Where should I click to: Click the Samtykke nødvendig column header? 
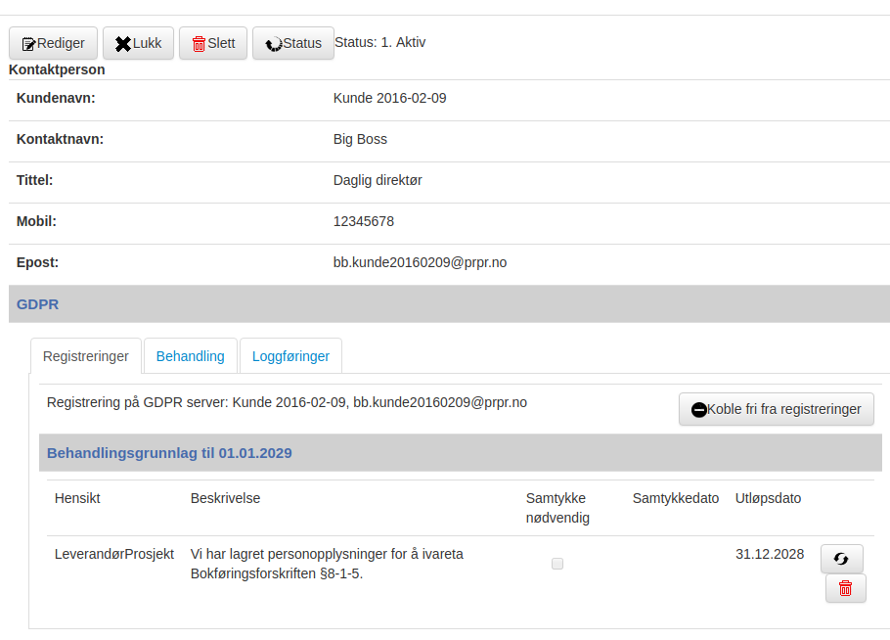click(x=557, y=508)
